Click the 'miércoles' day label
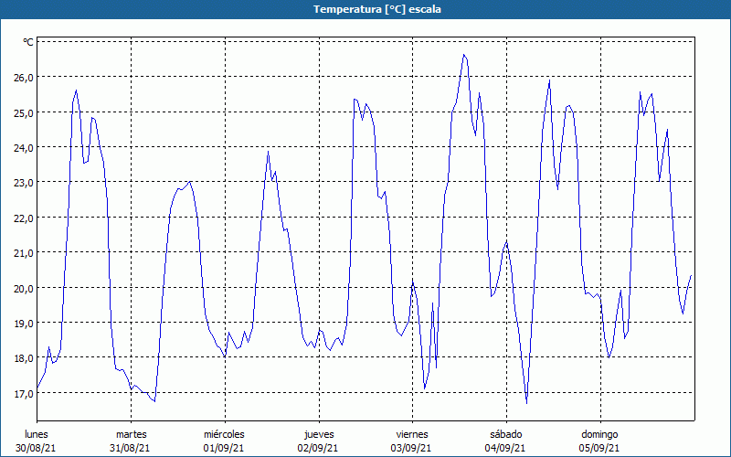Image resolution: width=731 pixels, height=457 pixels. (x=224, y=434)
